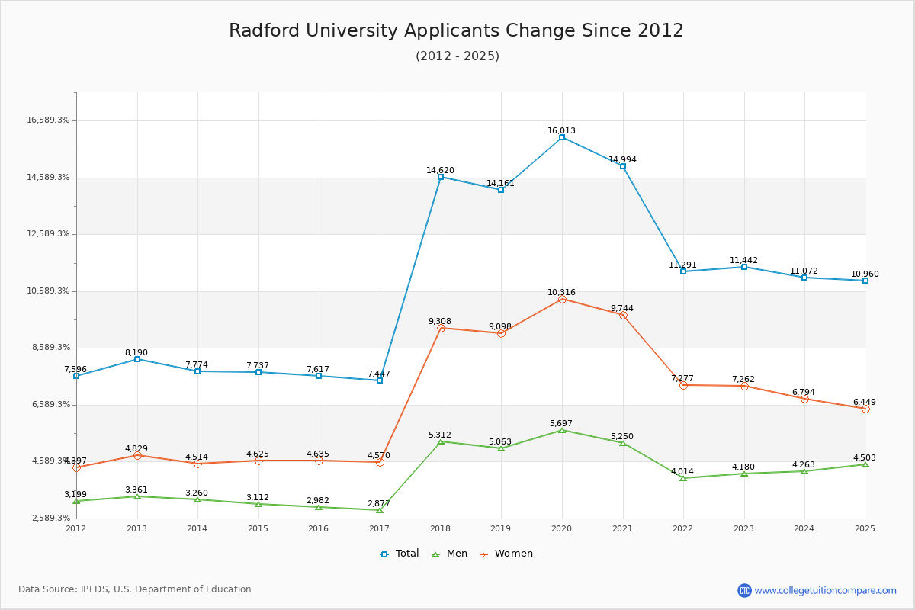Select the Total point labeled 11,072
This screenshot has width=915, height=610.
coord(804,278)
